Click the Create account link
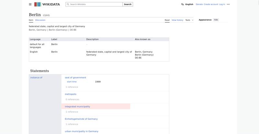 pyautogui.click(x=211, y=4)
